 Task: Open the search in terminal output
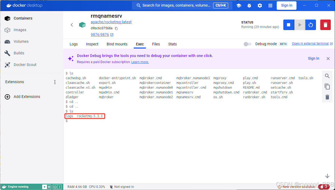tap(327, 76)
